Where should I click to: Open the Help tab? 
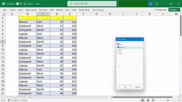74,10
